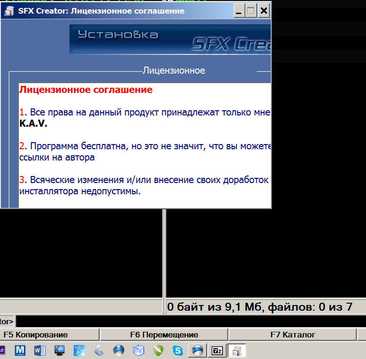This screenshot has width=366, height=359.
Task: Open the scanner-shaped taskbar icon
Action: point(99,350)
